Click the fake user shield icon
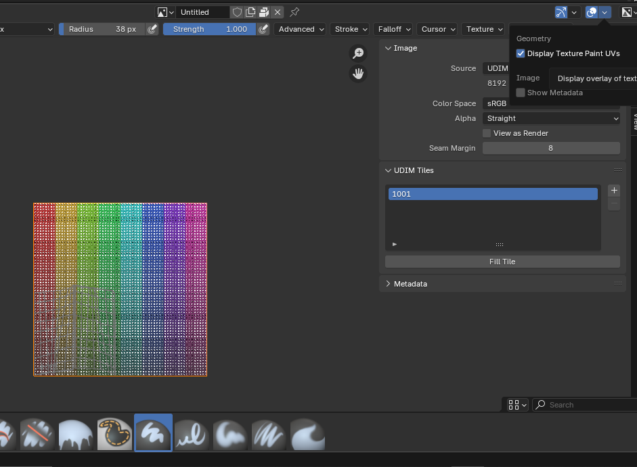Screen dimensions: 637x467 pyautogui.click(x=237, y=12)
